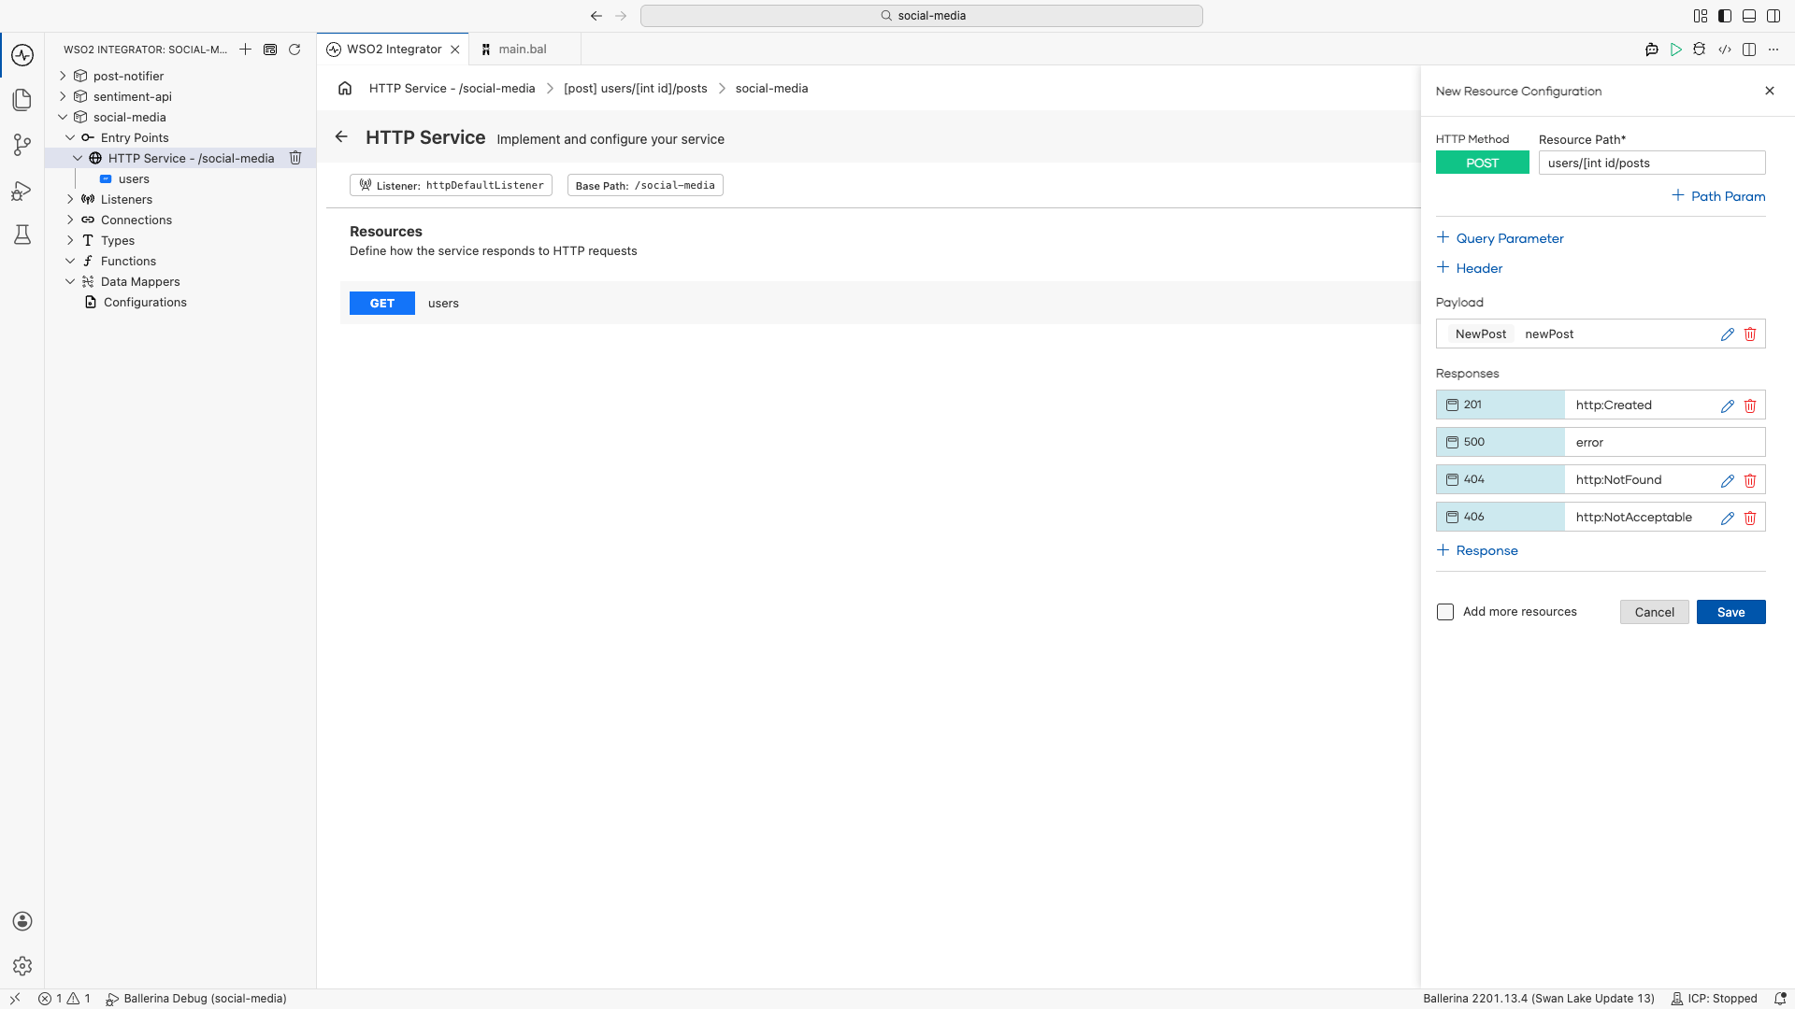Image resolution: width=1795 pixels, height=1009 pixels.
Task: Delete the 406 http:NotAcceptable response
Action: click(1750, 518)
